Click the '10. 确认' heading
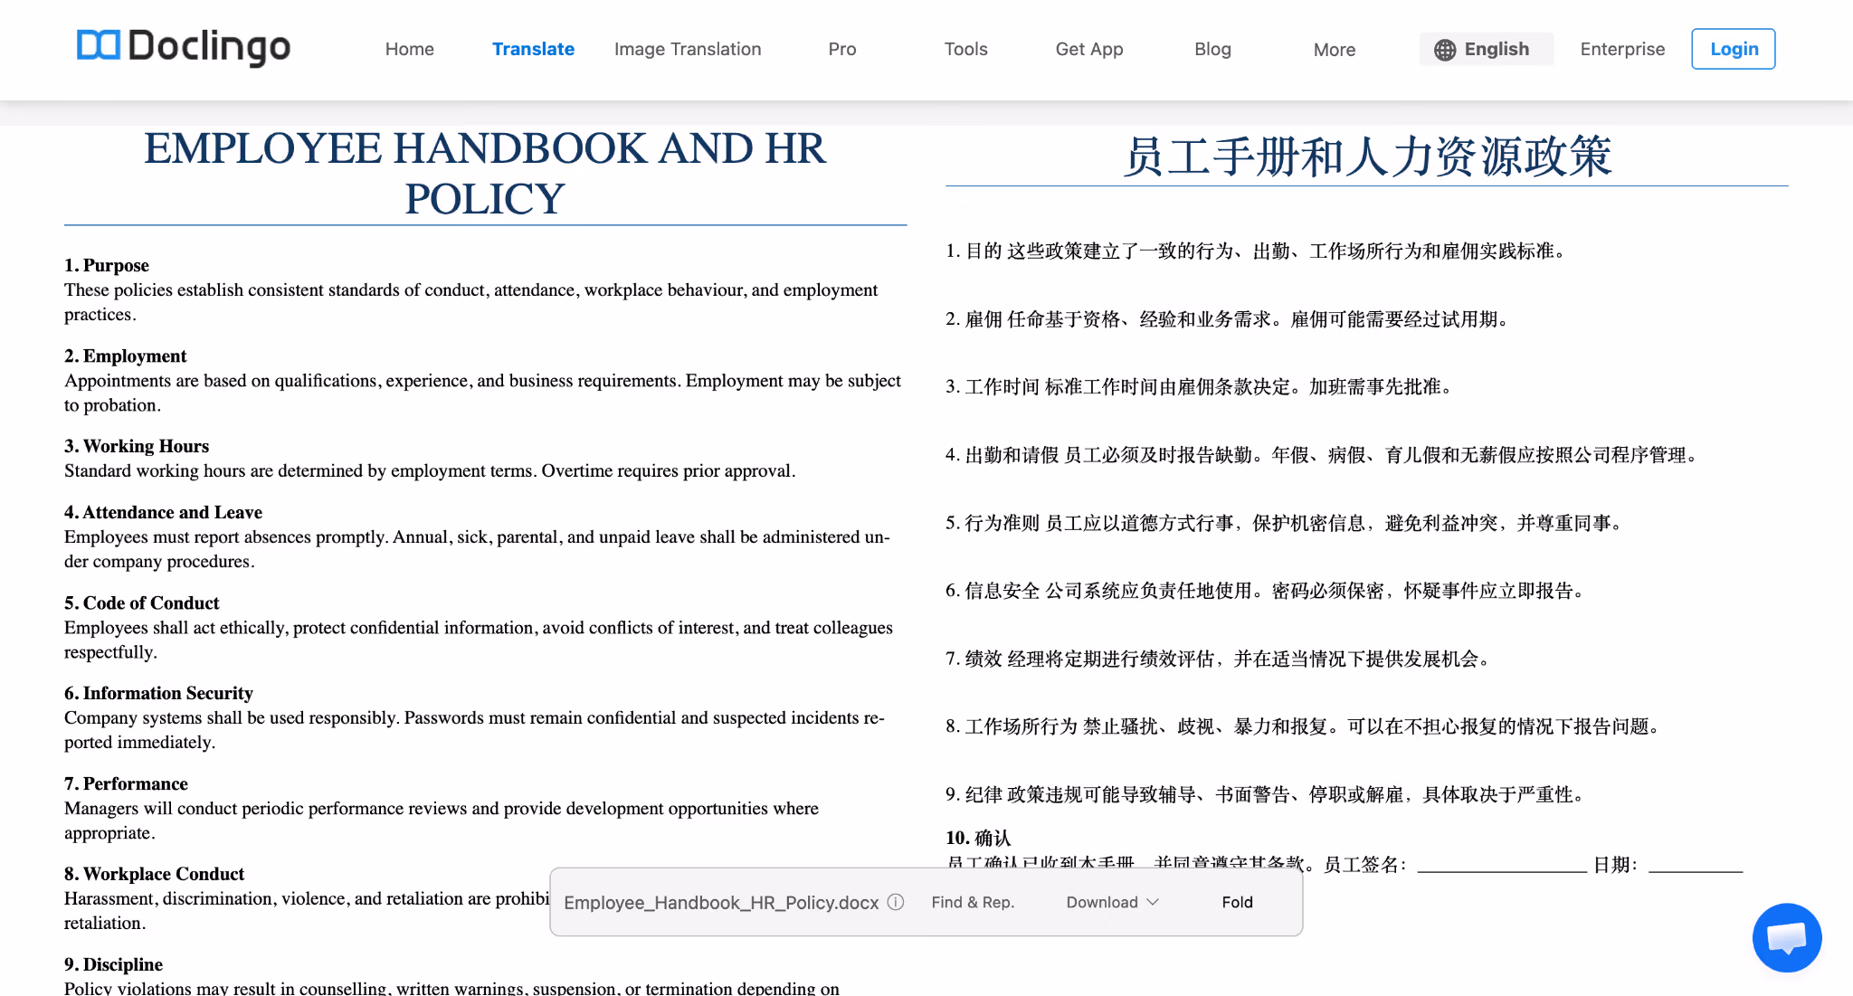Image resolution: width=1853 pixels, height=996 pixels. pos(978,838)
